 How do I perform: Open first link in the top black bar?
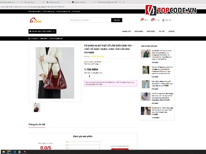coord(35,11)
